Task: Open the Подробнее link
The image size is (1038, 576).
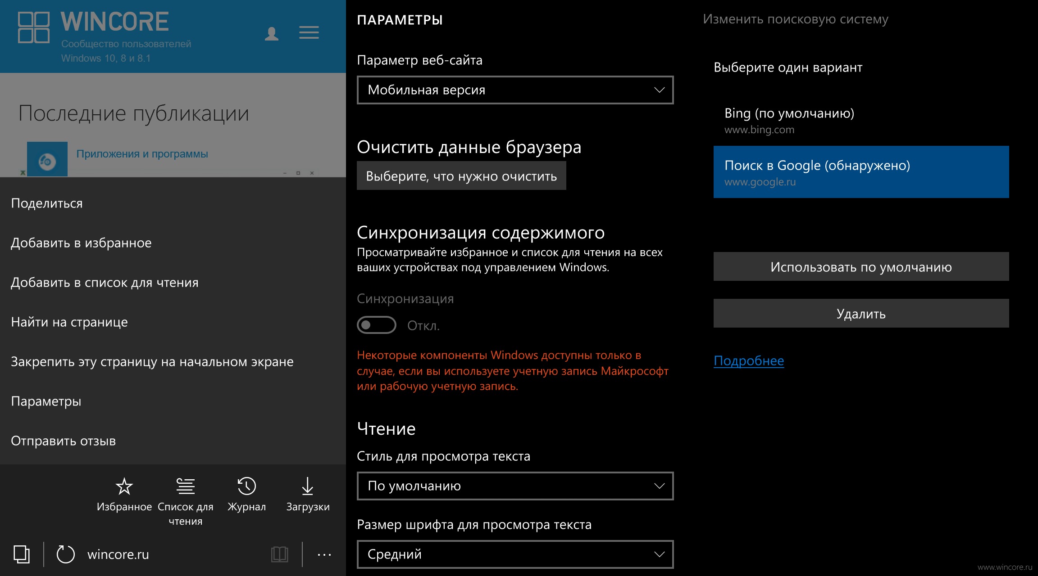Action: tap(749, 361)
